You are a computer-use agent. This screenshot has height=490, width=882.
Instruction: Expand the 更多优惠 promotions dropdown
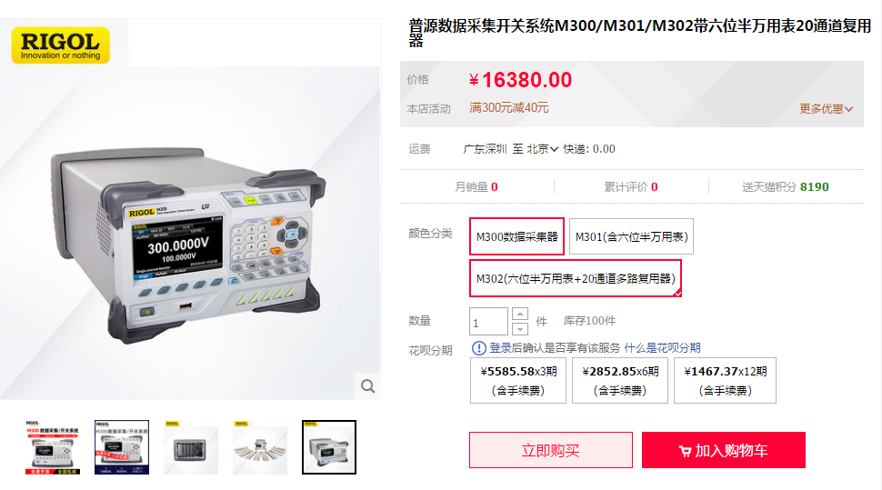click(x=826, y=108)
